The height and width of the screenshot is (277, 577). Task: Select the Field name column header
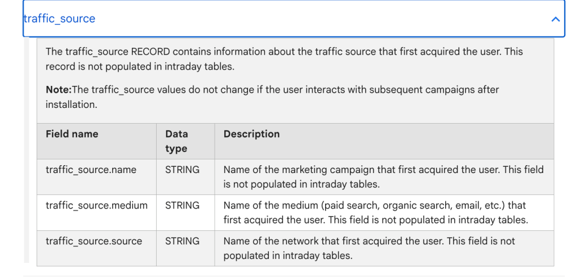(x=72, y=134)
